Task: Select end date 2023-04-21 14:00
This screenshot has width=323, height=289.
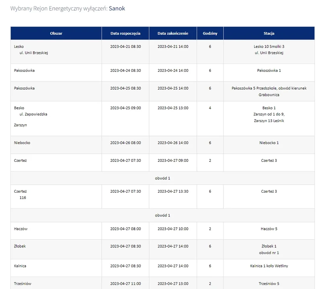Action: pyautogui.click(x=173, y=47)
